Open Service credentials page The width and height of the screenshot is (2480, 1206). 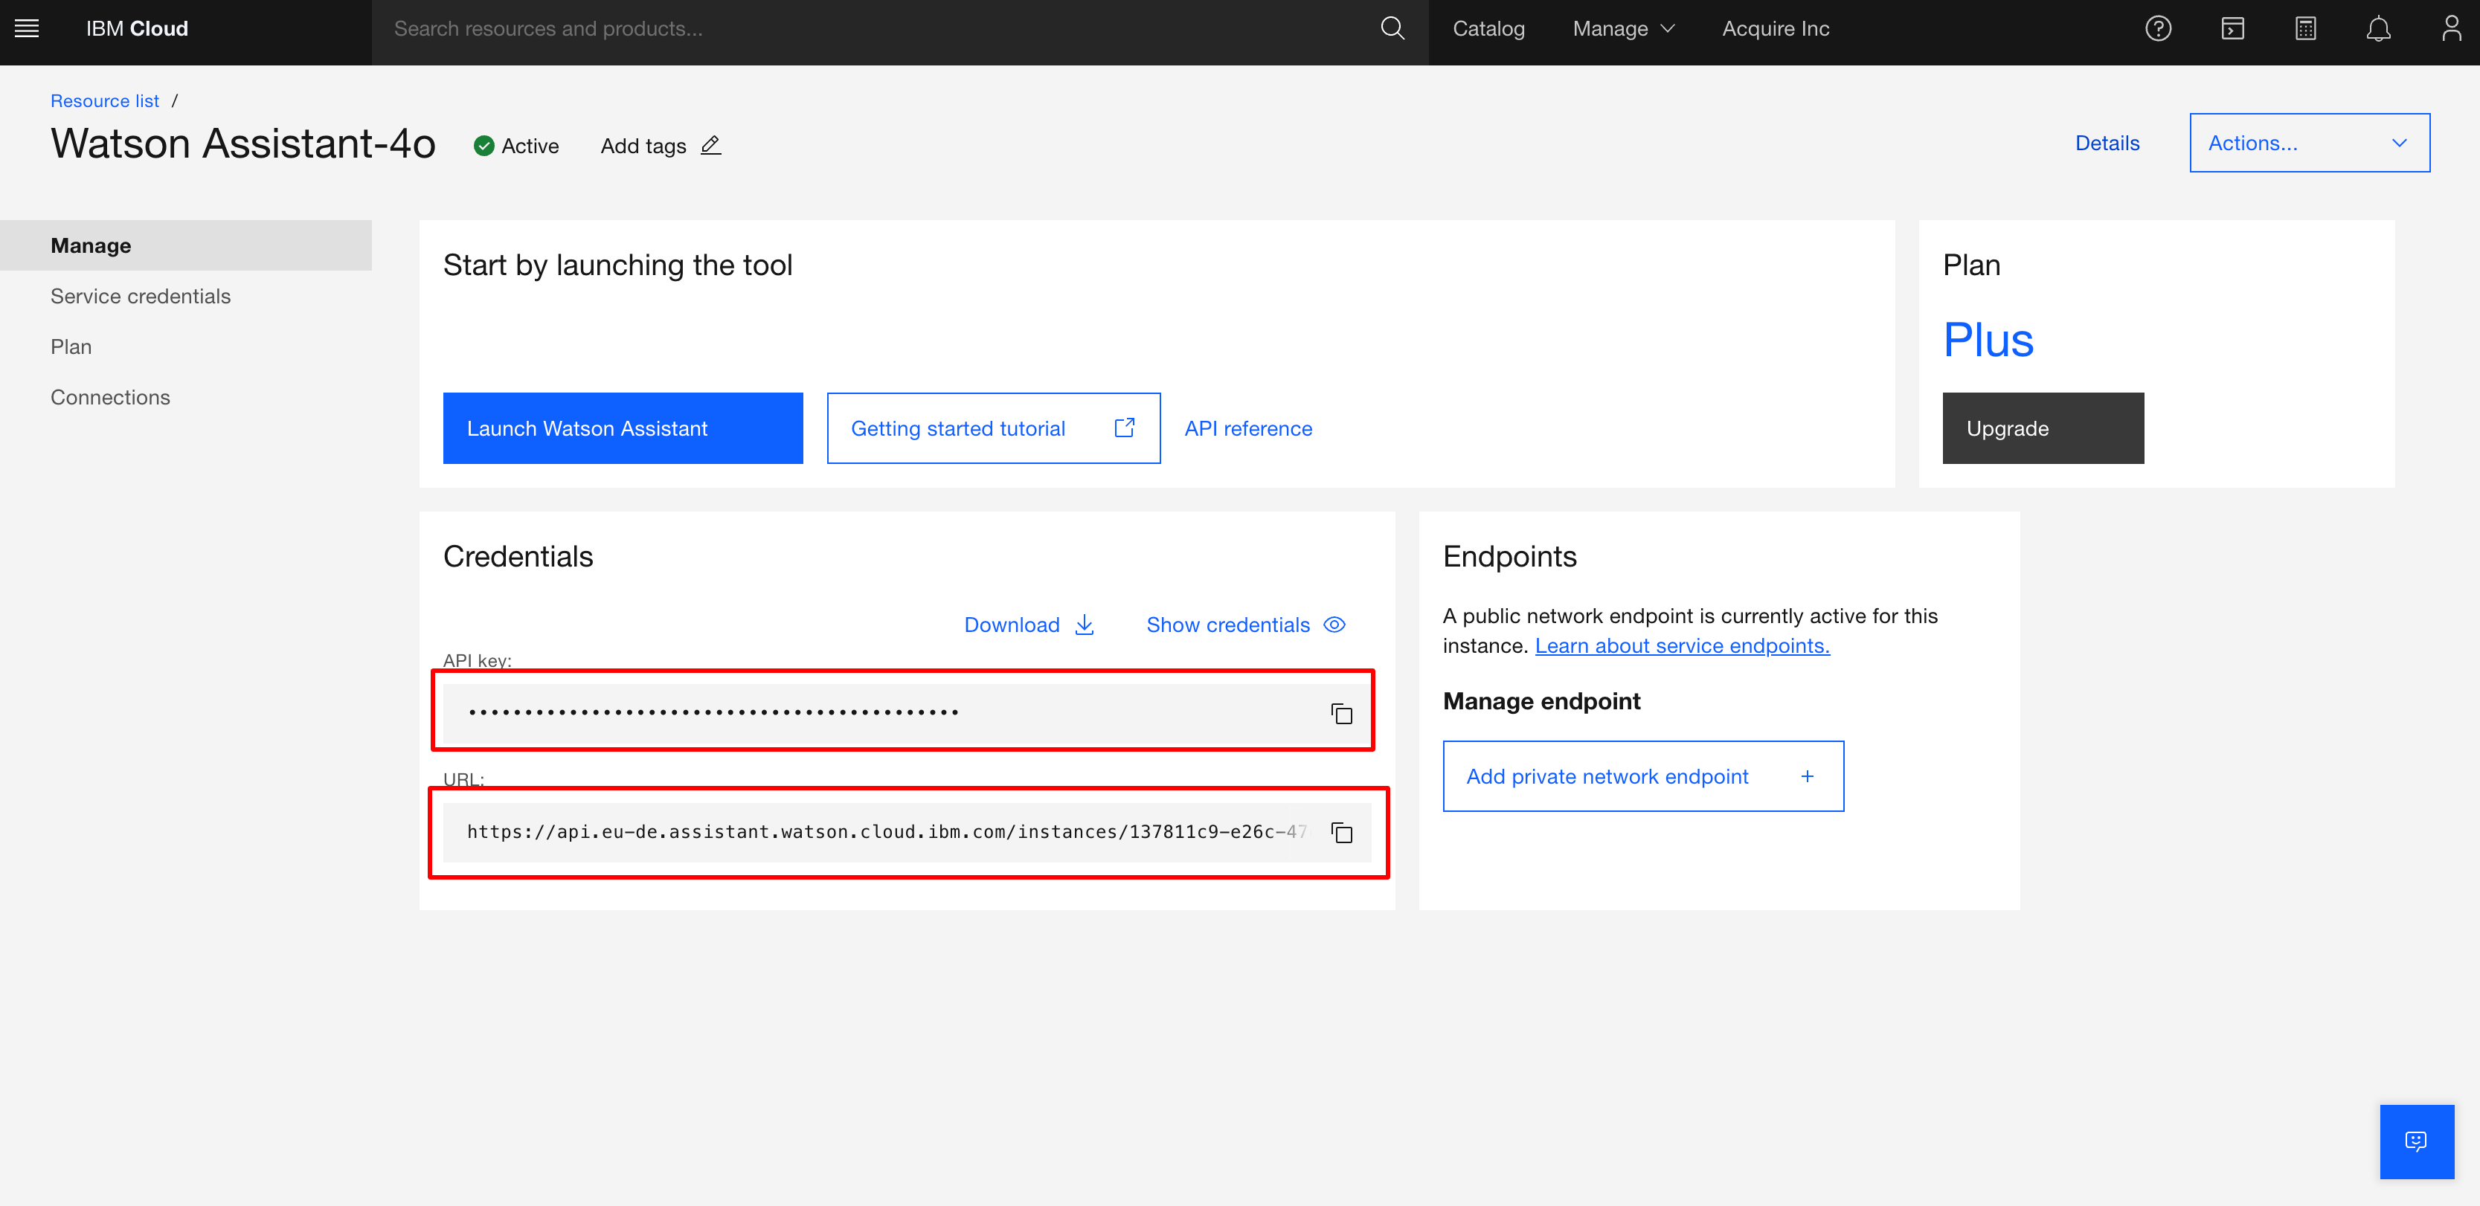(139, 296)
